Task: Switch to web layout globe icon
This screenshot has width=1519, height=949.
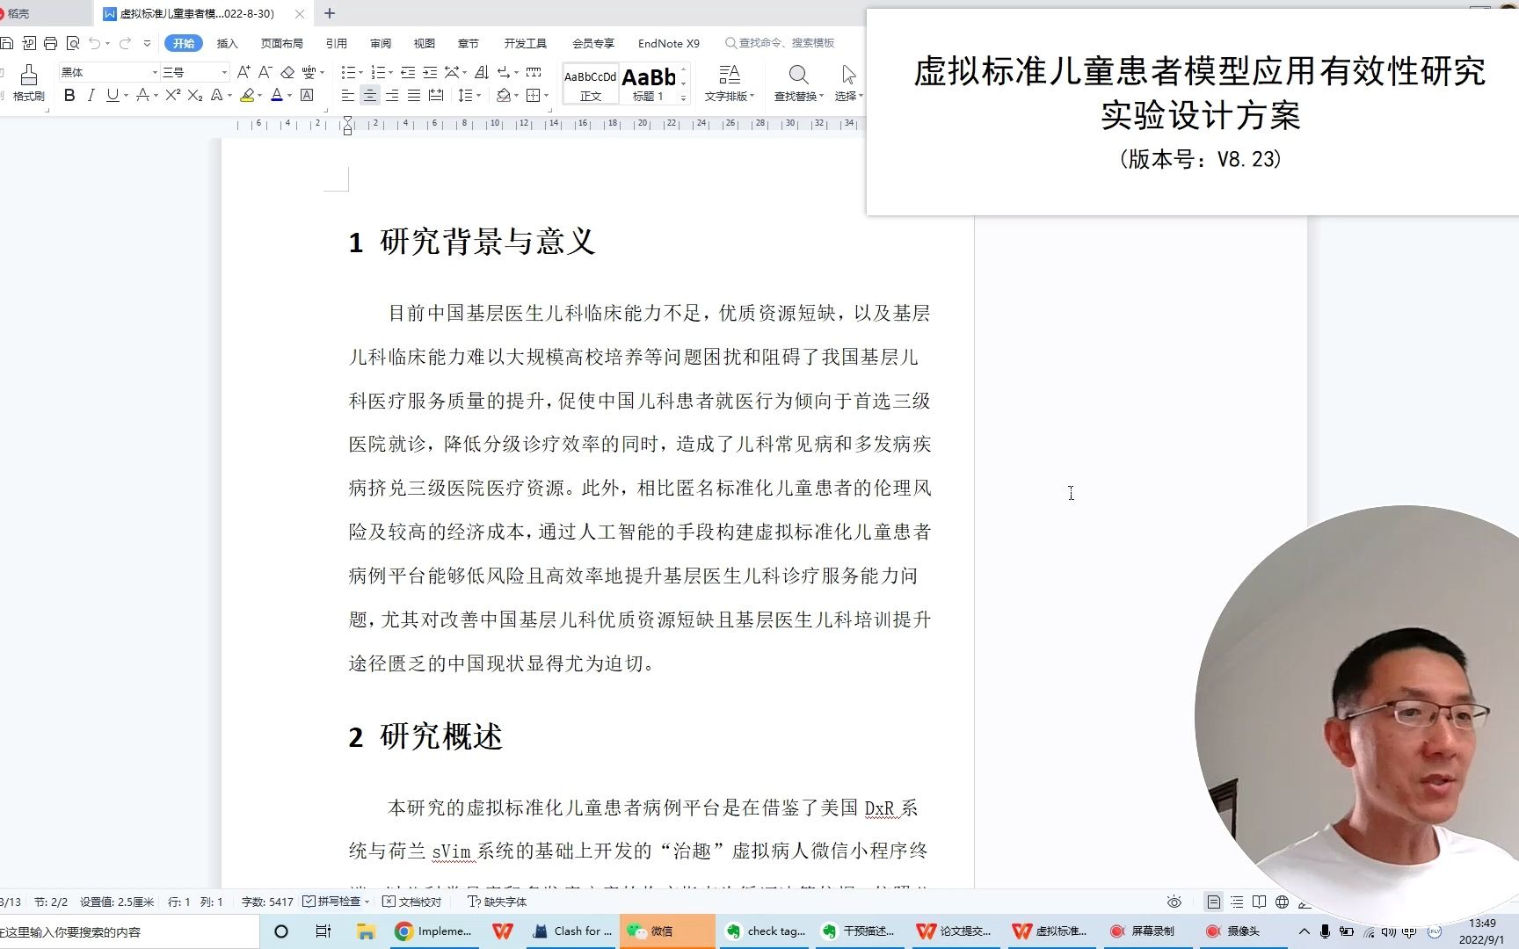Action: coord(1283,902)
